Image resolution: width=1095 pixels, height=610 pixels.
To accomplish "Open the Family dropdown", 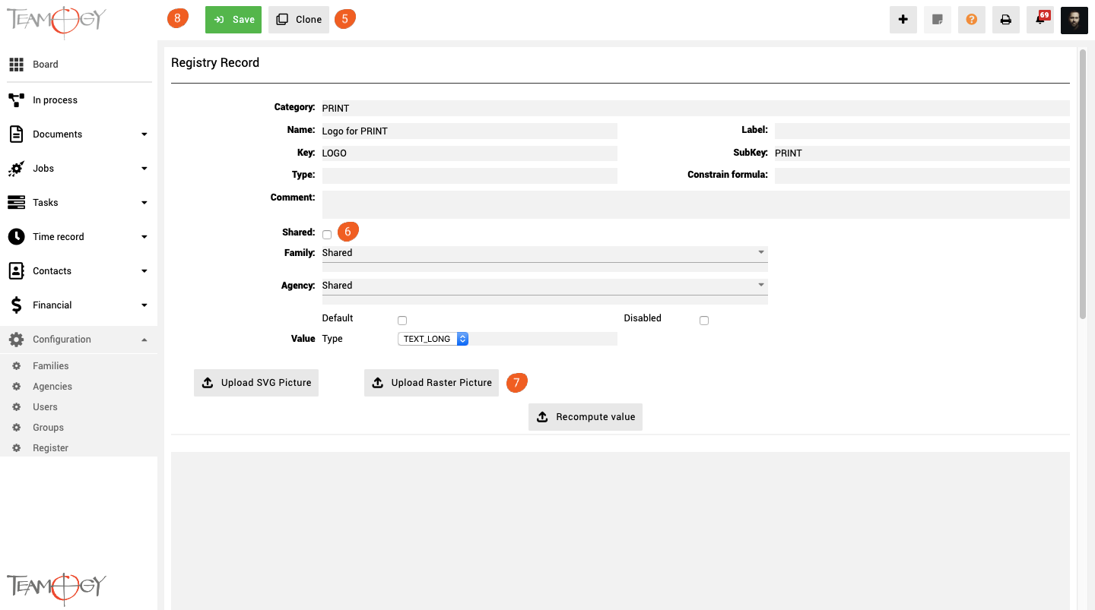I will coord(544,253).
